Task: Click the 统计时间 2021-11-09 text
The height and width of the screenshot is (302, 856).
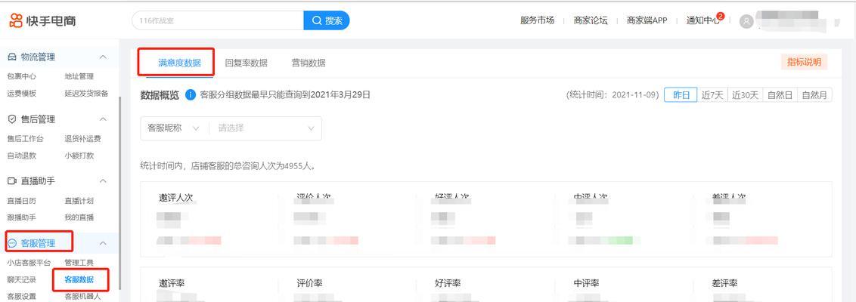Action: 613,95
